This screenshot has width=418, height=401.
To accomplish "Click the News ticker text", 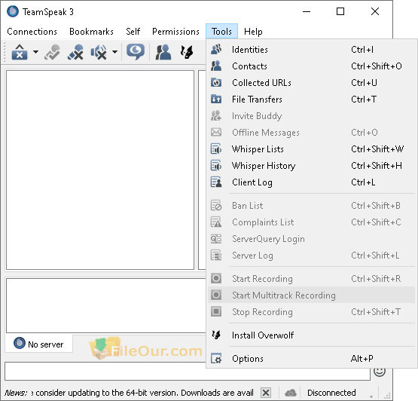I will (129, 393).
